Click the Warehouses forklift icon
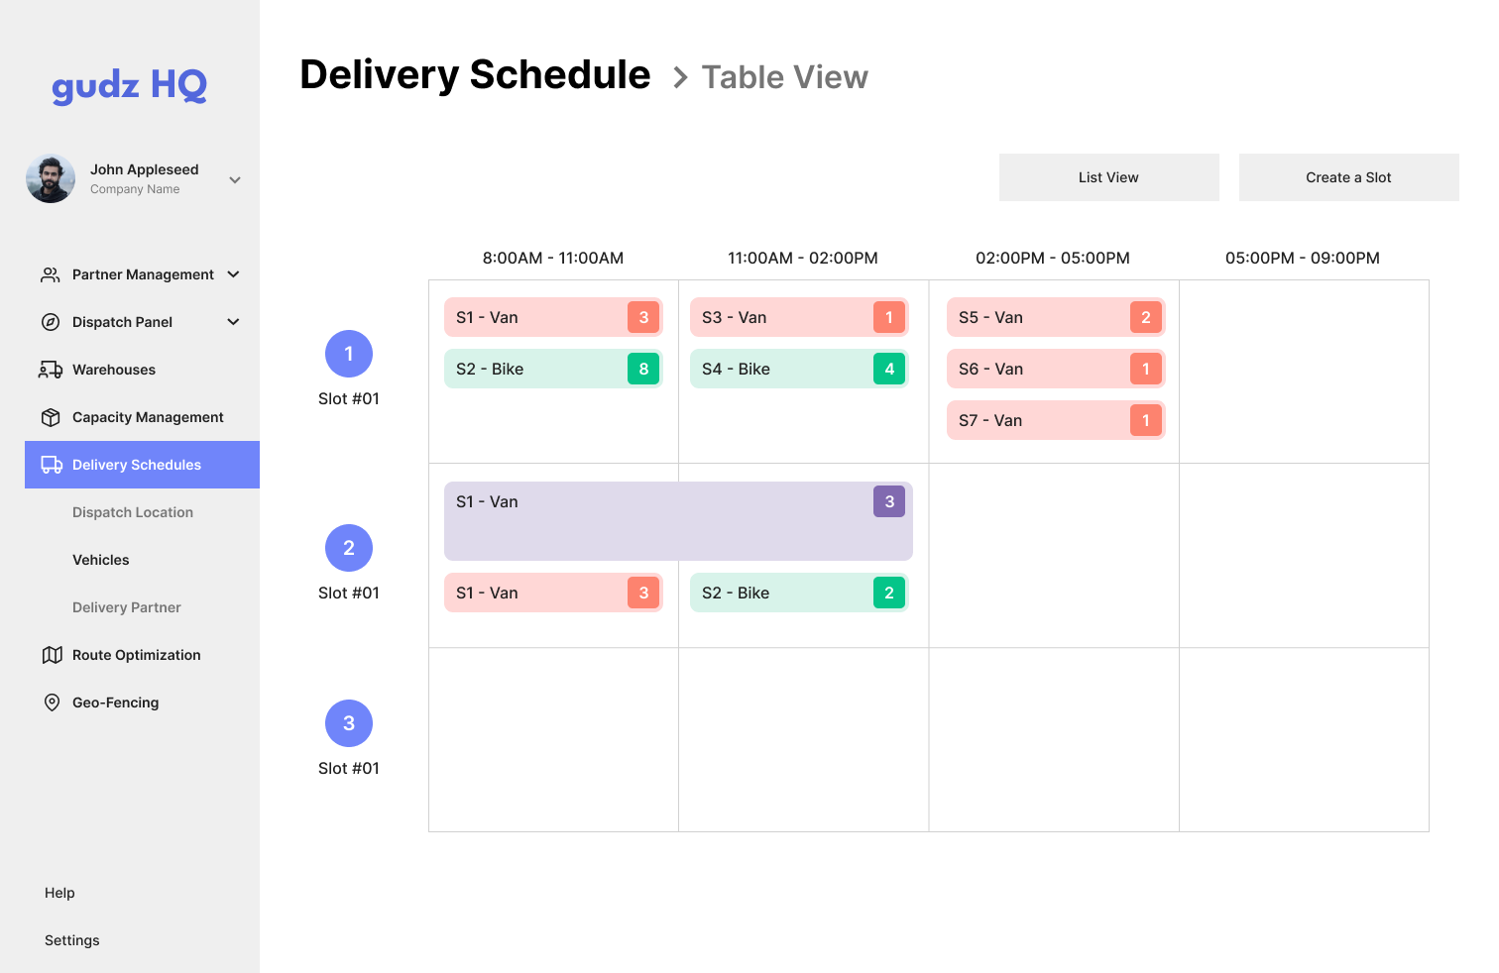The width and height of the screenshot is (1499, 973). coord(51,370)
